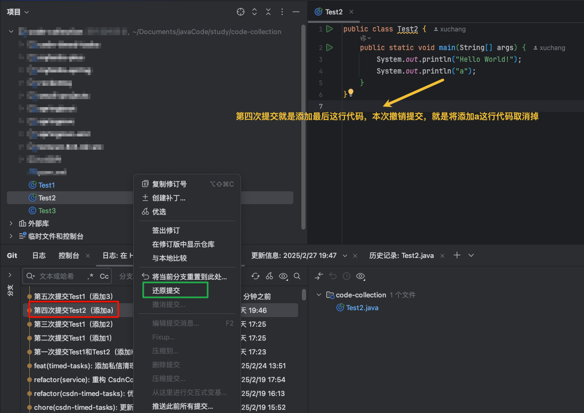Toggle the eye preview icon in changes panel
This screenshot has width=584, height=413.
pyautogui.click(x=360, y=276)
